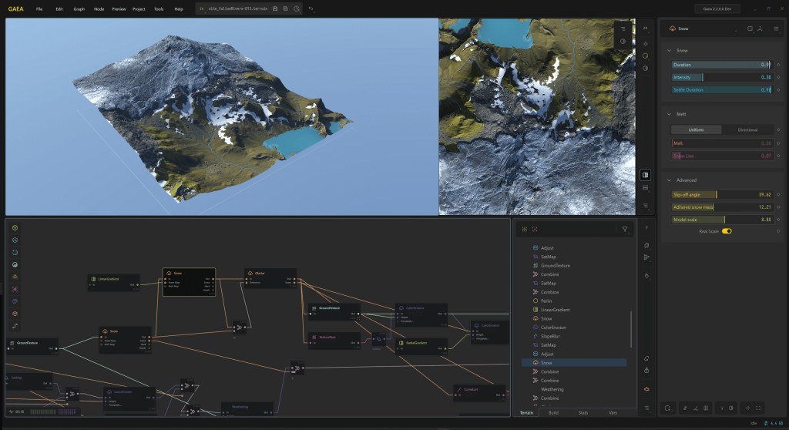The width and height of the screenshot is (789, 430).
Task: Select the split-view layout icon beside viewport
Action: pyautogui.click(x=645, y=175)
